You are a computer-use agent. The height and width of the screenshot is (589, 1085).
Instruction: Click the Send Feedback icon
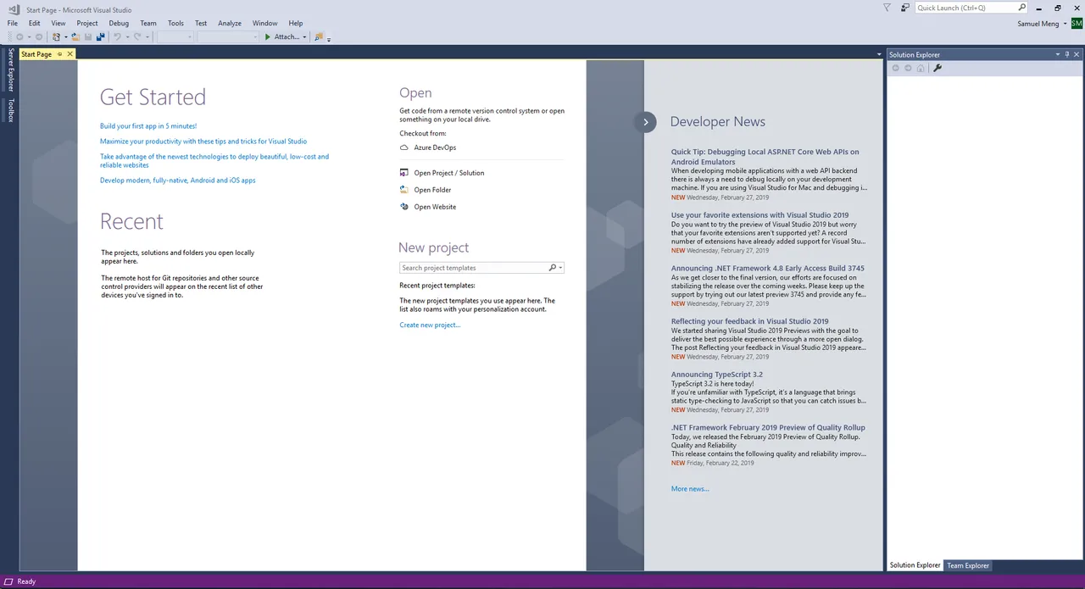coord(905,8)
